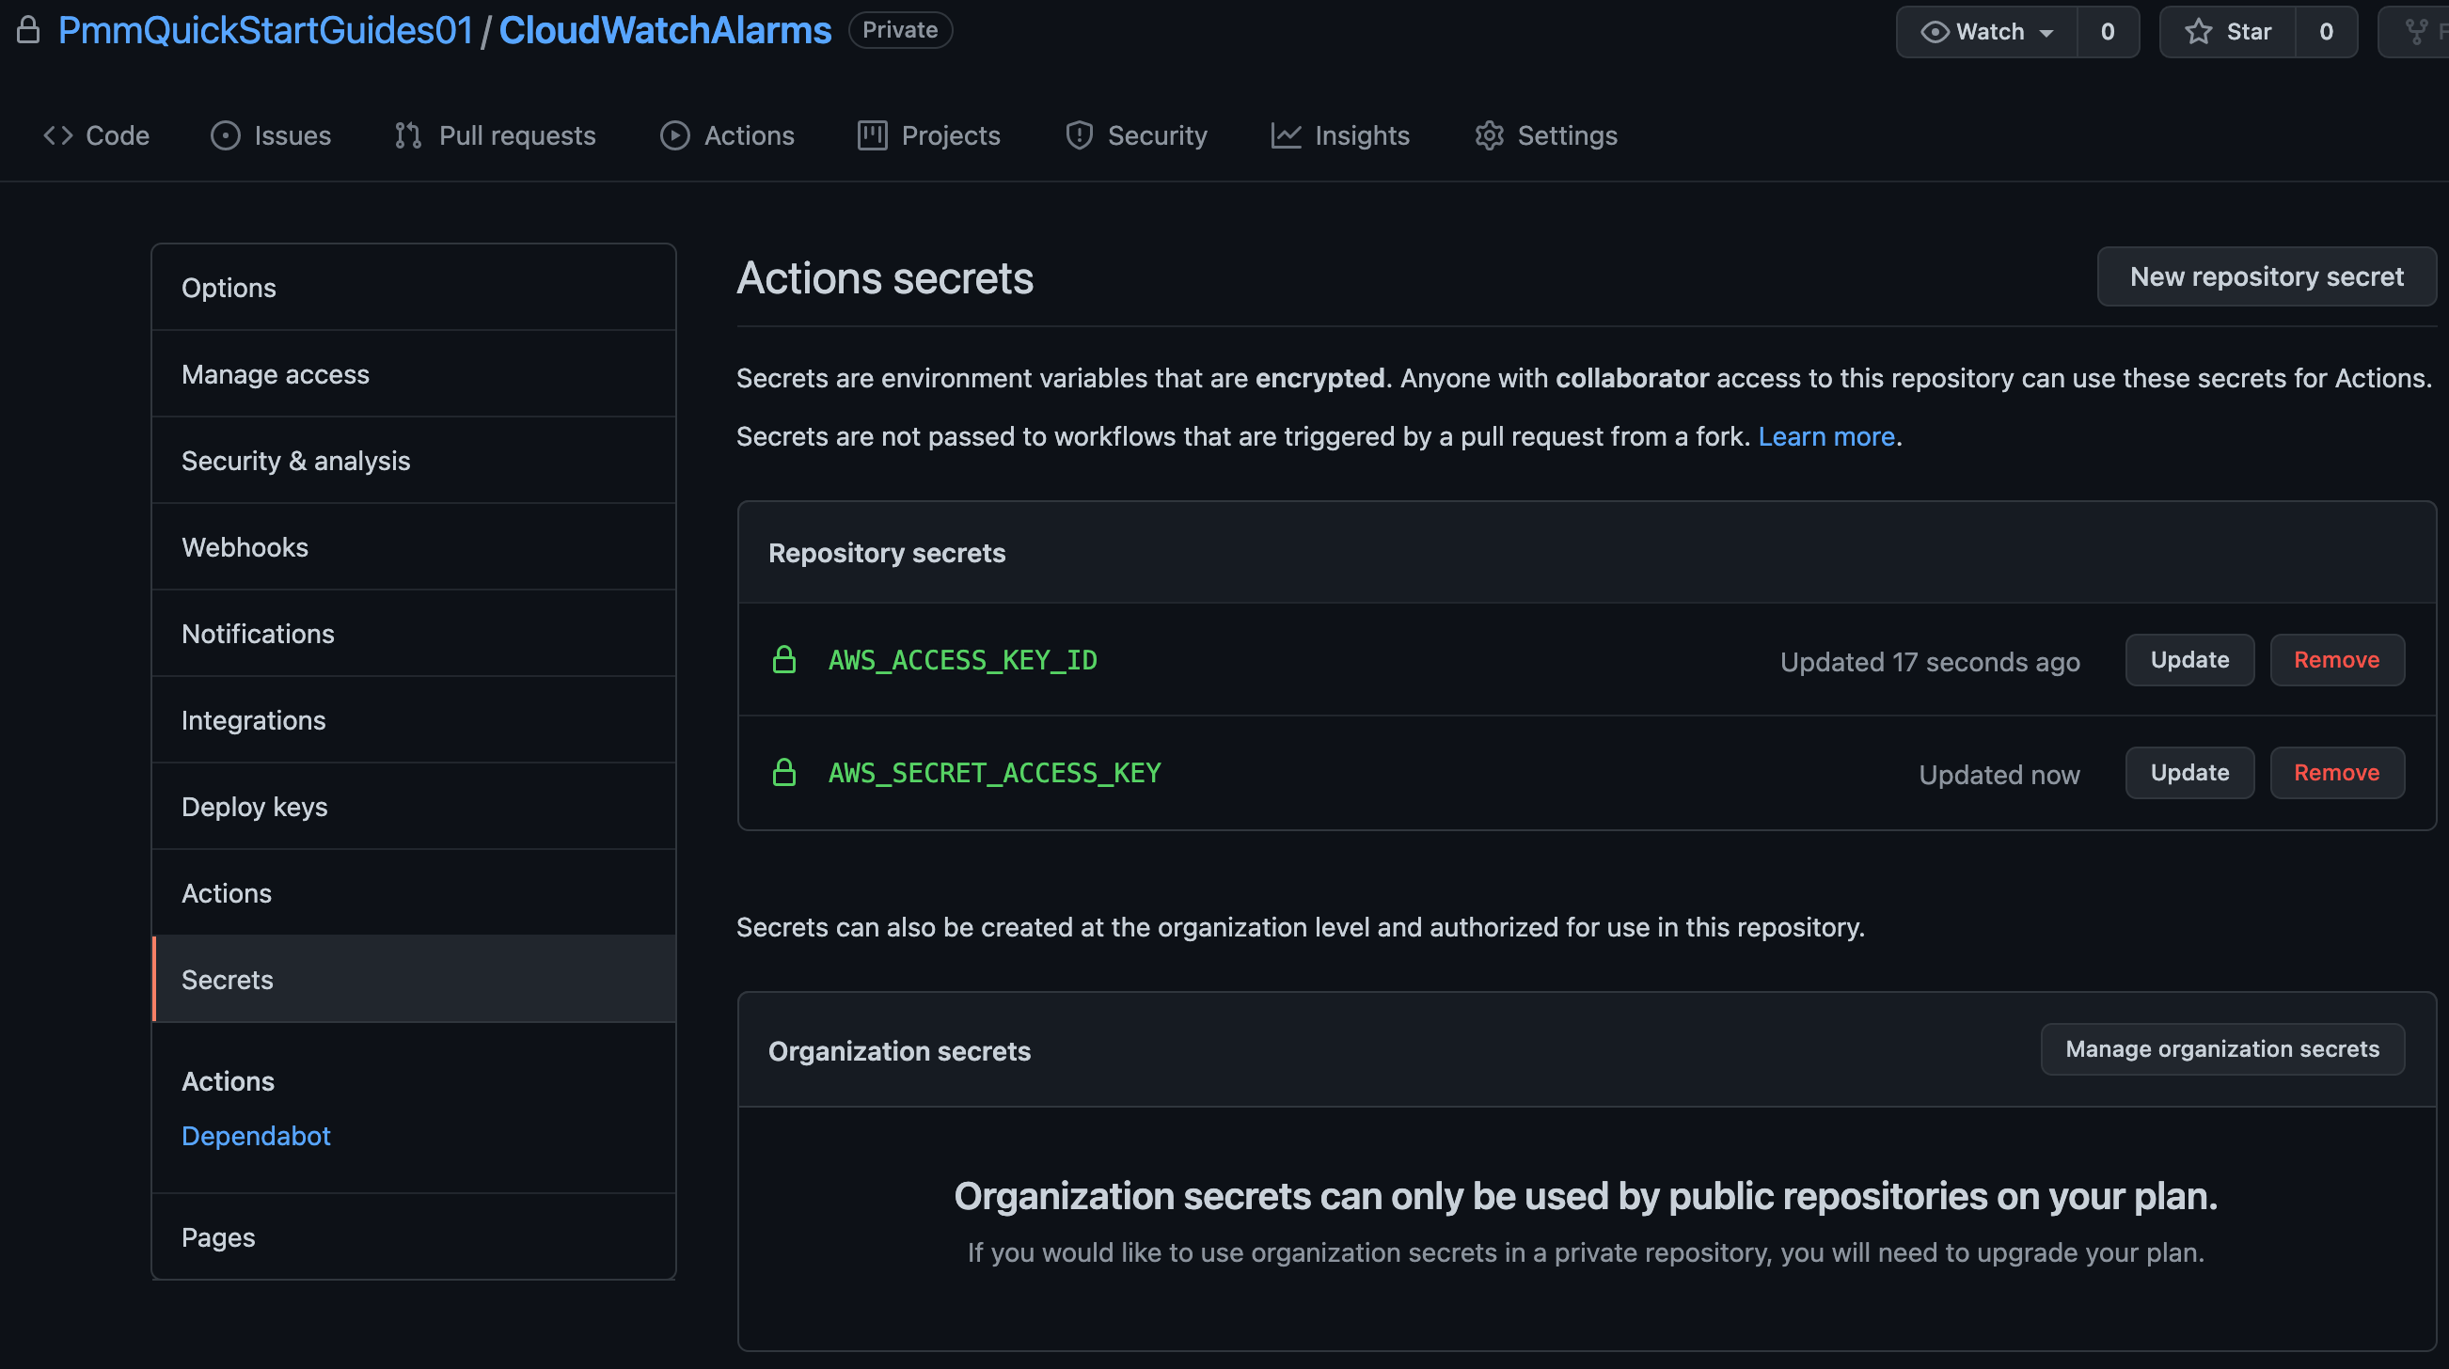
Task: Click the Actions play button icon tab
Action: [x=727, y=133]
